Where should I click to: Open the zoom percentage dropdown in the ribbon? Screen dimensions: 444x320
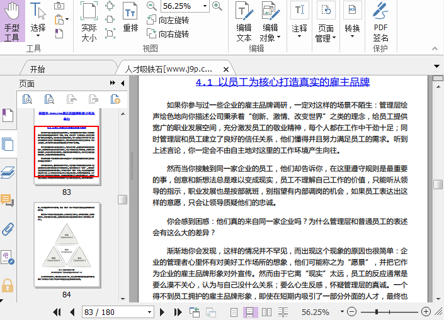pos(205,6)
